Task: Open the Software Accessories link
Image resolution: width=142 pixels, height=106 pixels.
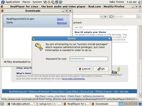Action: pos(93,96)
